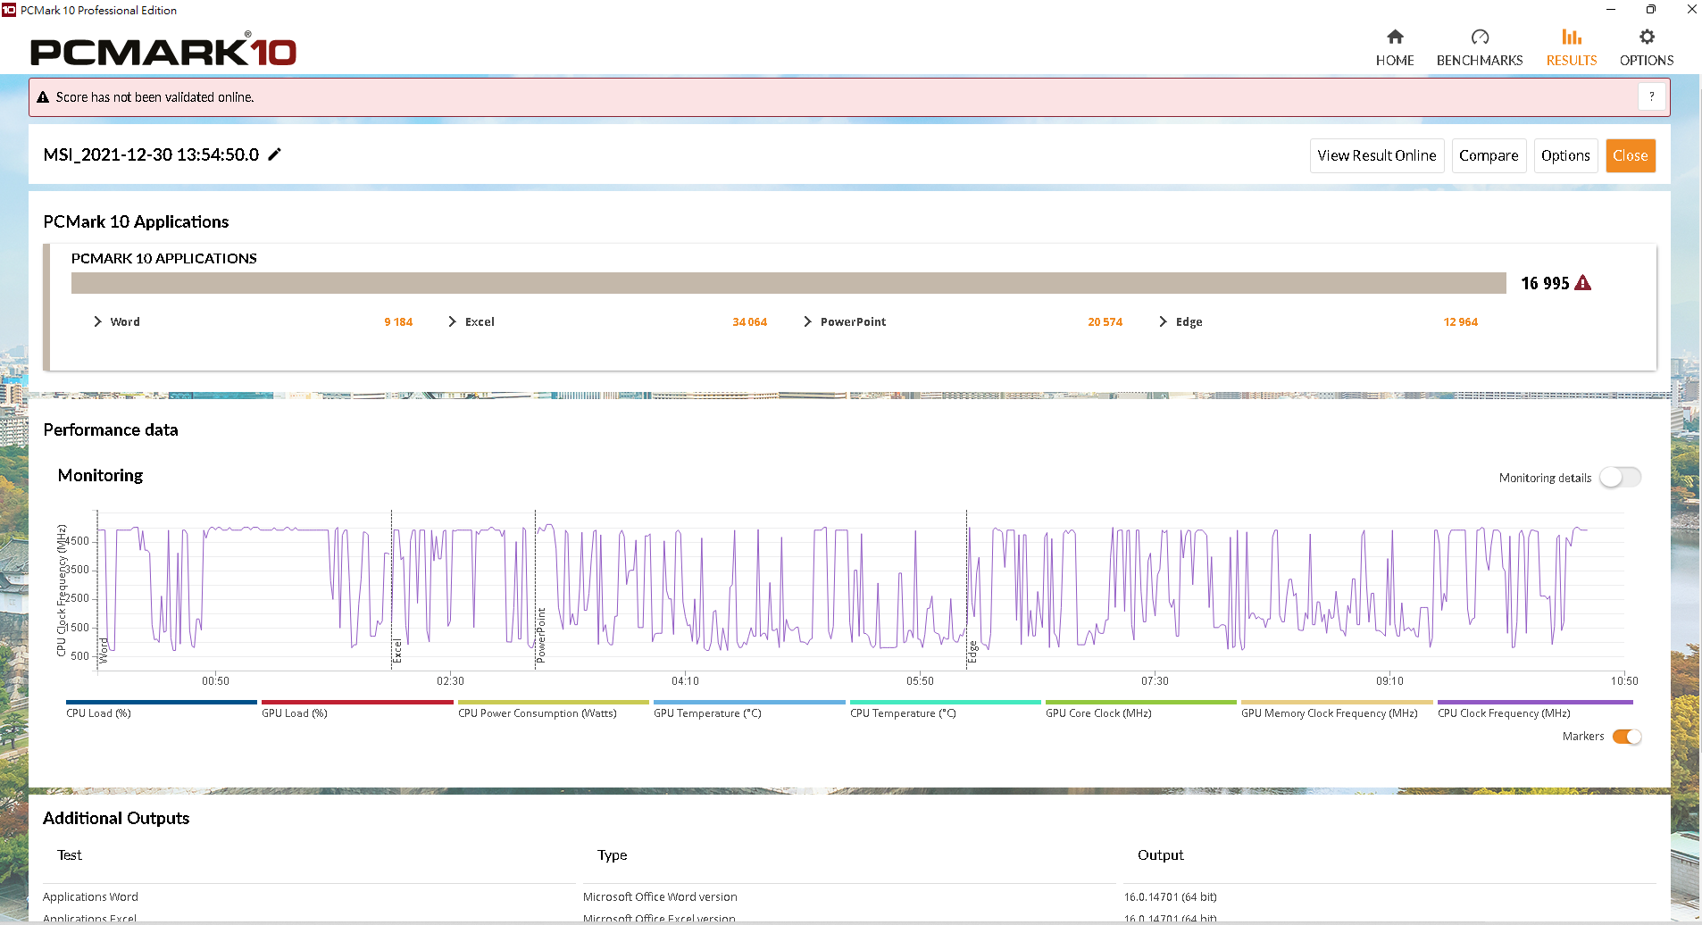Open the Home page
The image size is (1702, 925).
click(1395, 47)
